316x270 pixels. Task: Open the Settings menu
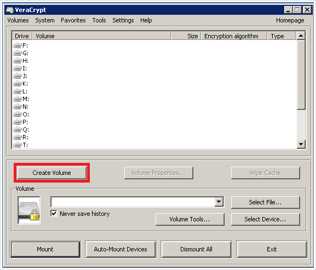[x=123, y=20]
